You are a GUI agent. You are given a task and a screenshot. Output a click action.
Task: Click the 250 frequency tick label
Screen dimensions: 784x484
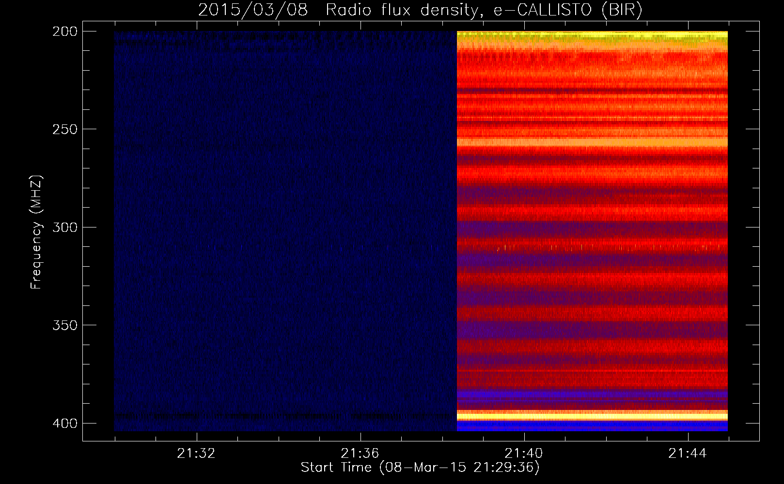(64, 129)
